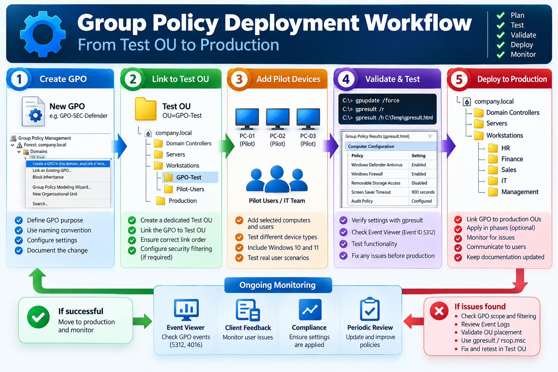Screen dimensions: 558x372
Task: Toggle the Test functionality check
Action: [343, 244]
